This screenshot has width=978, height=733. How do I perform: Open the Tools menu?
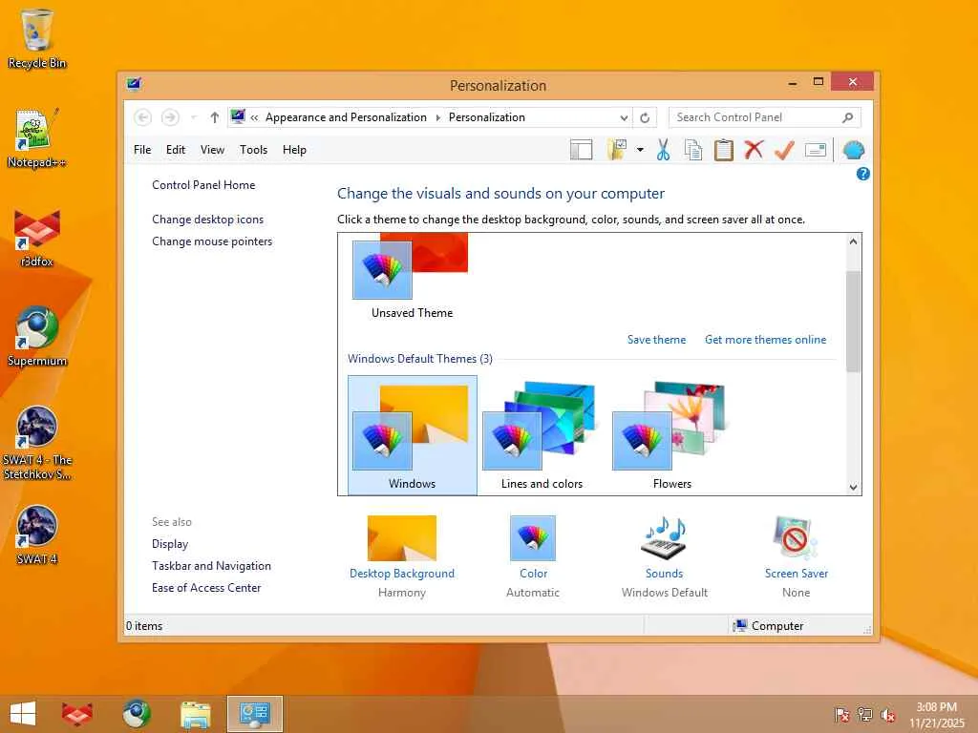(253, 150)
